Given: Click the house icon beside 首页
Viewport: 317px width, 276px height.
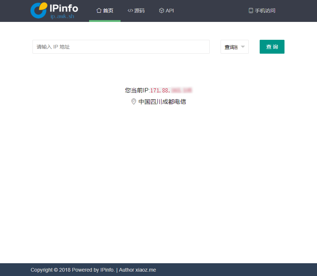Looking at the screenshot, I should coord(99,11).
